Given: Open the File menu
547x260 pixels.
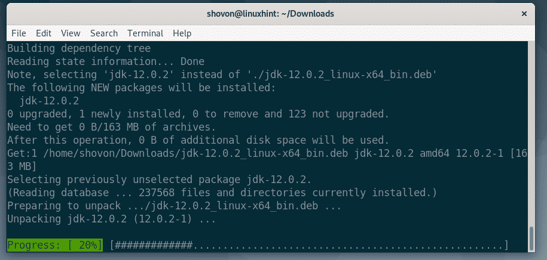Looking at the screenshot, I should click(x=19, y=33).
